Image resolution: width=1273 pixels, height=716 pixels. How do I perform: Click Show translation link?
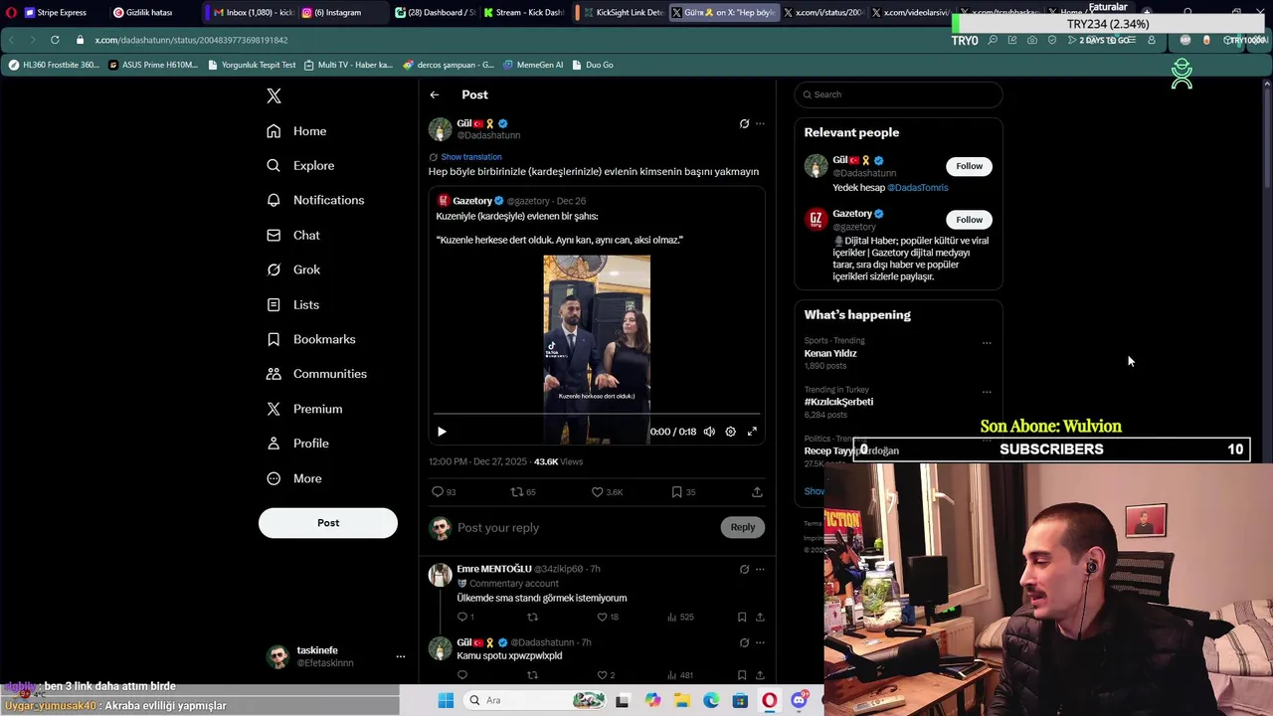(471, 157)
